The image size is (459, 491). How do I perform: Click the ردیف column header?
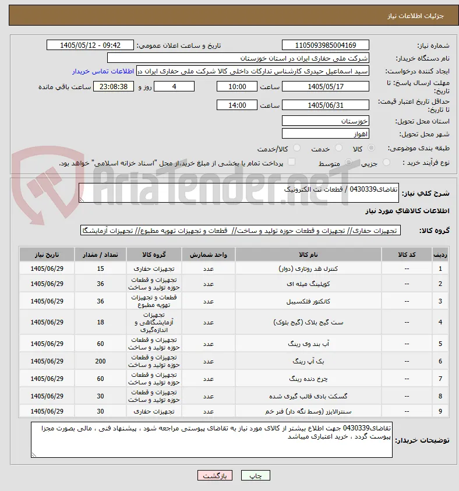pos(440,255)
